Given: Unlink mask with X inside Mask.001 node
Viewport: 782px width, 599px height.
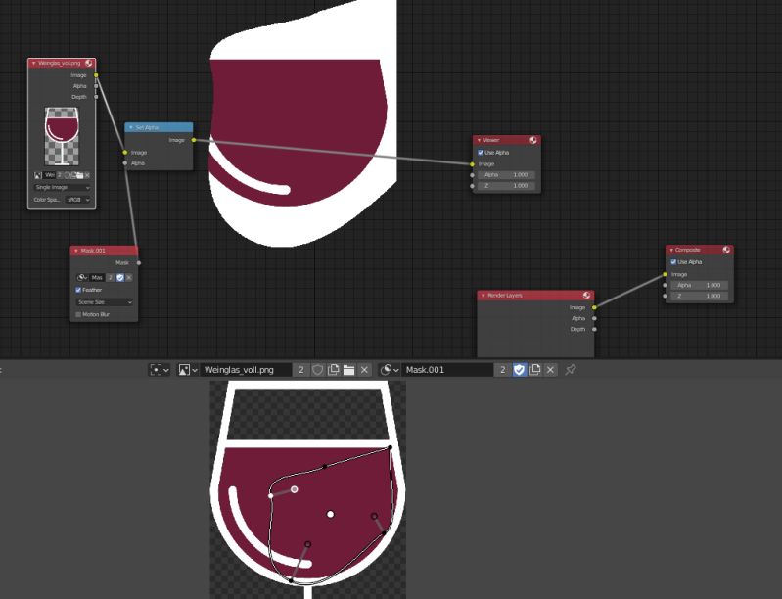Looking at the screenshot, I should tap(129, 277).
